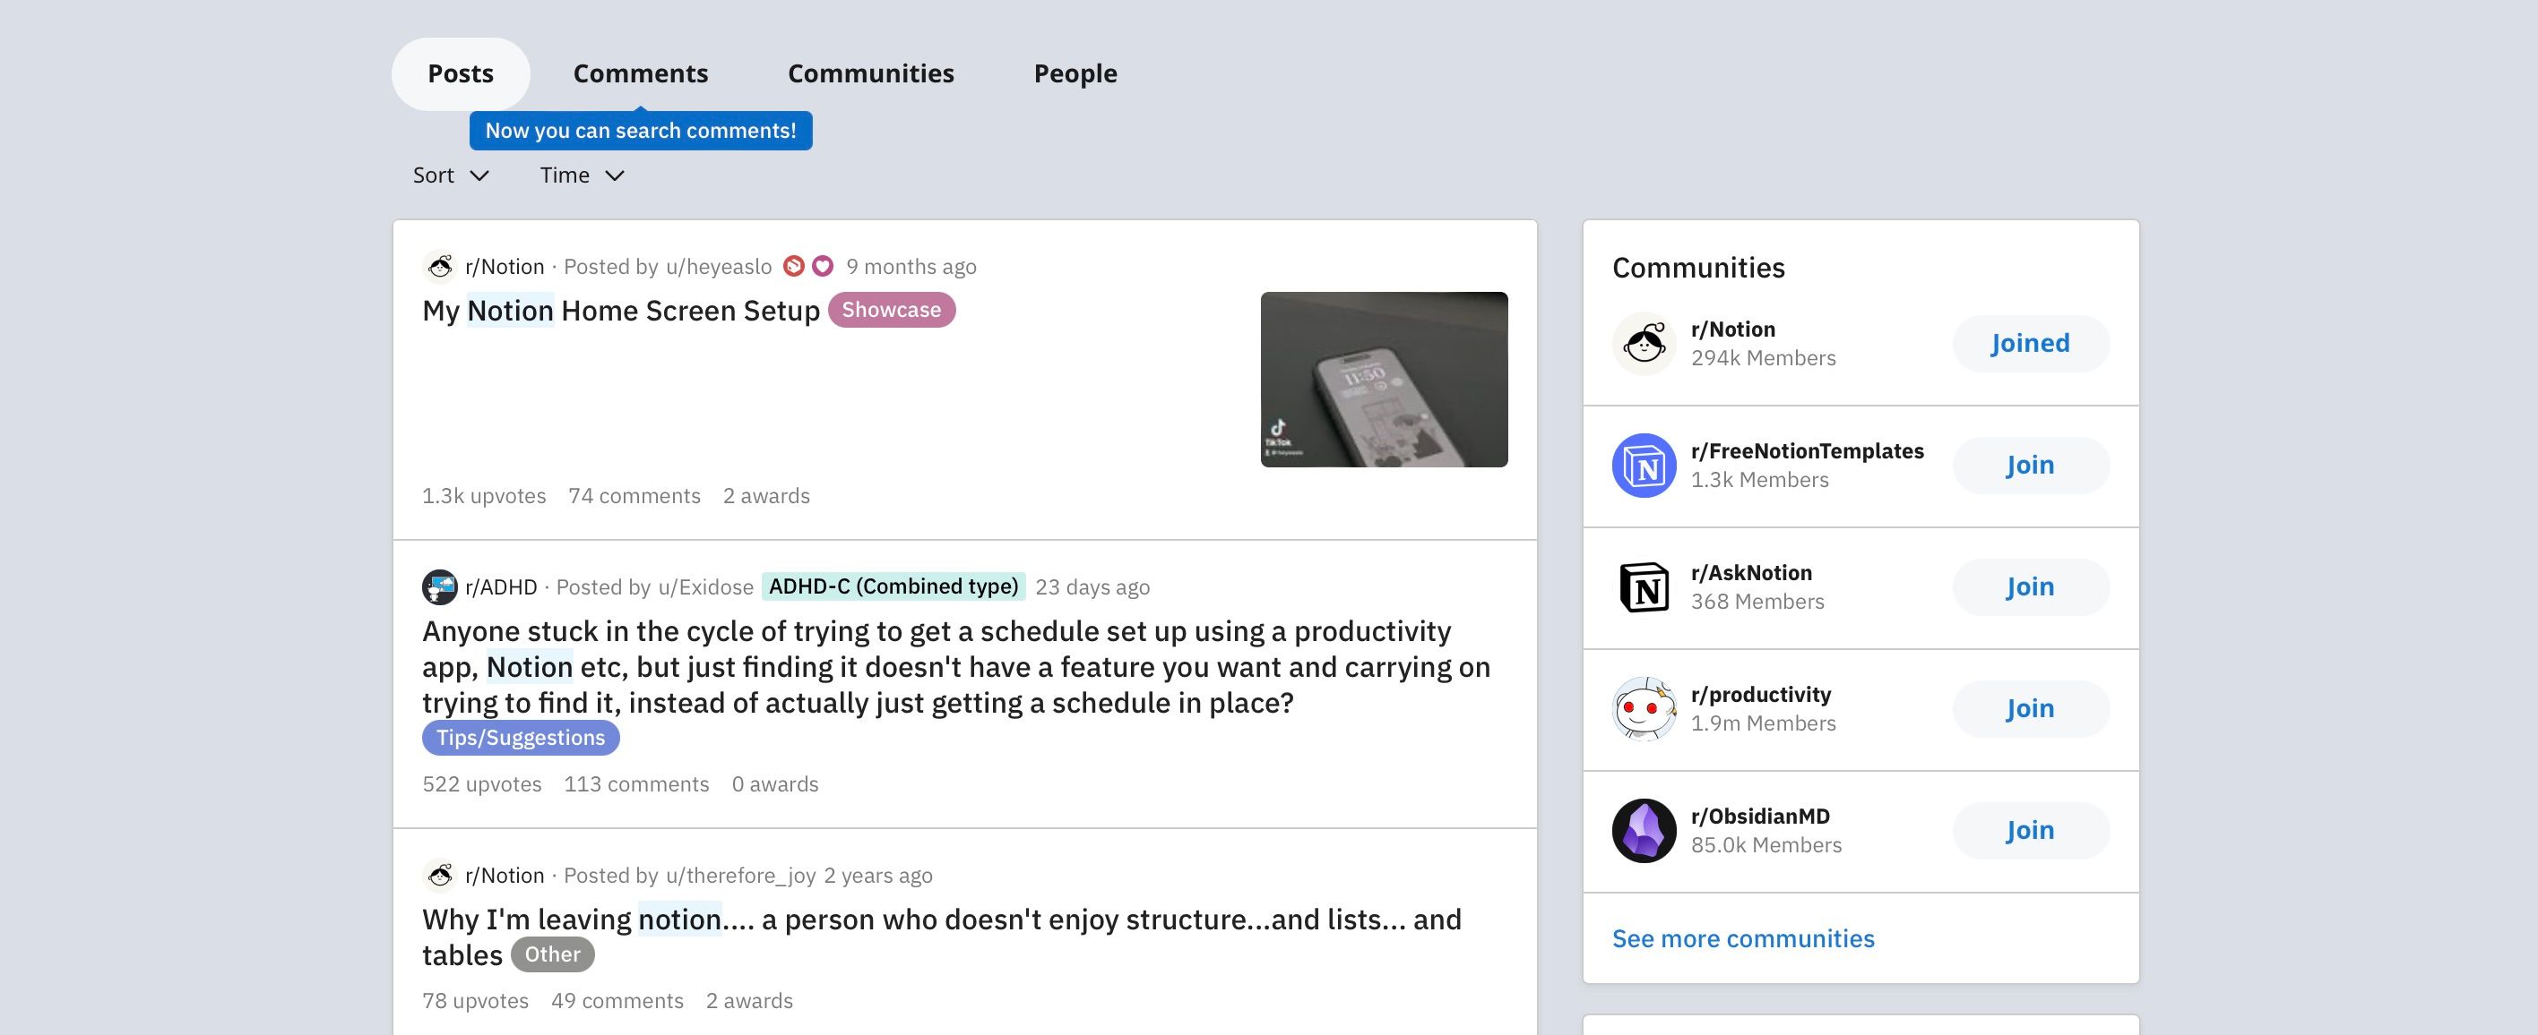Open the Sort dropdown
The image size is (2538, 1035).
(450, 174)
